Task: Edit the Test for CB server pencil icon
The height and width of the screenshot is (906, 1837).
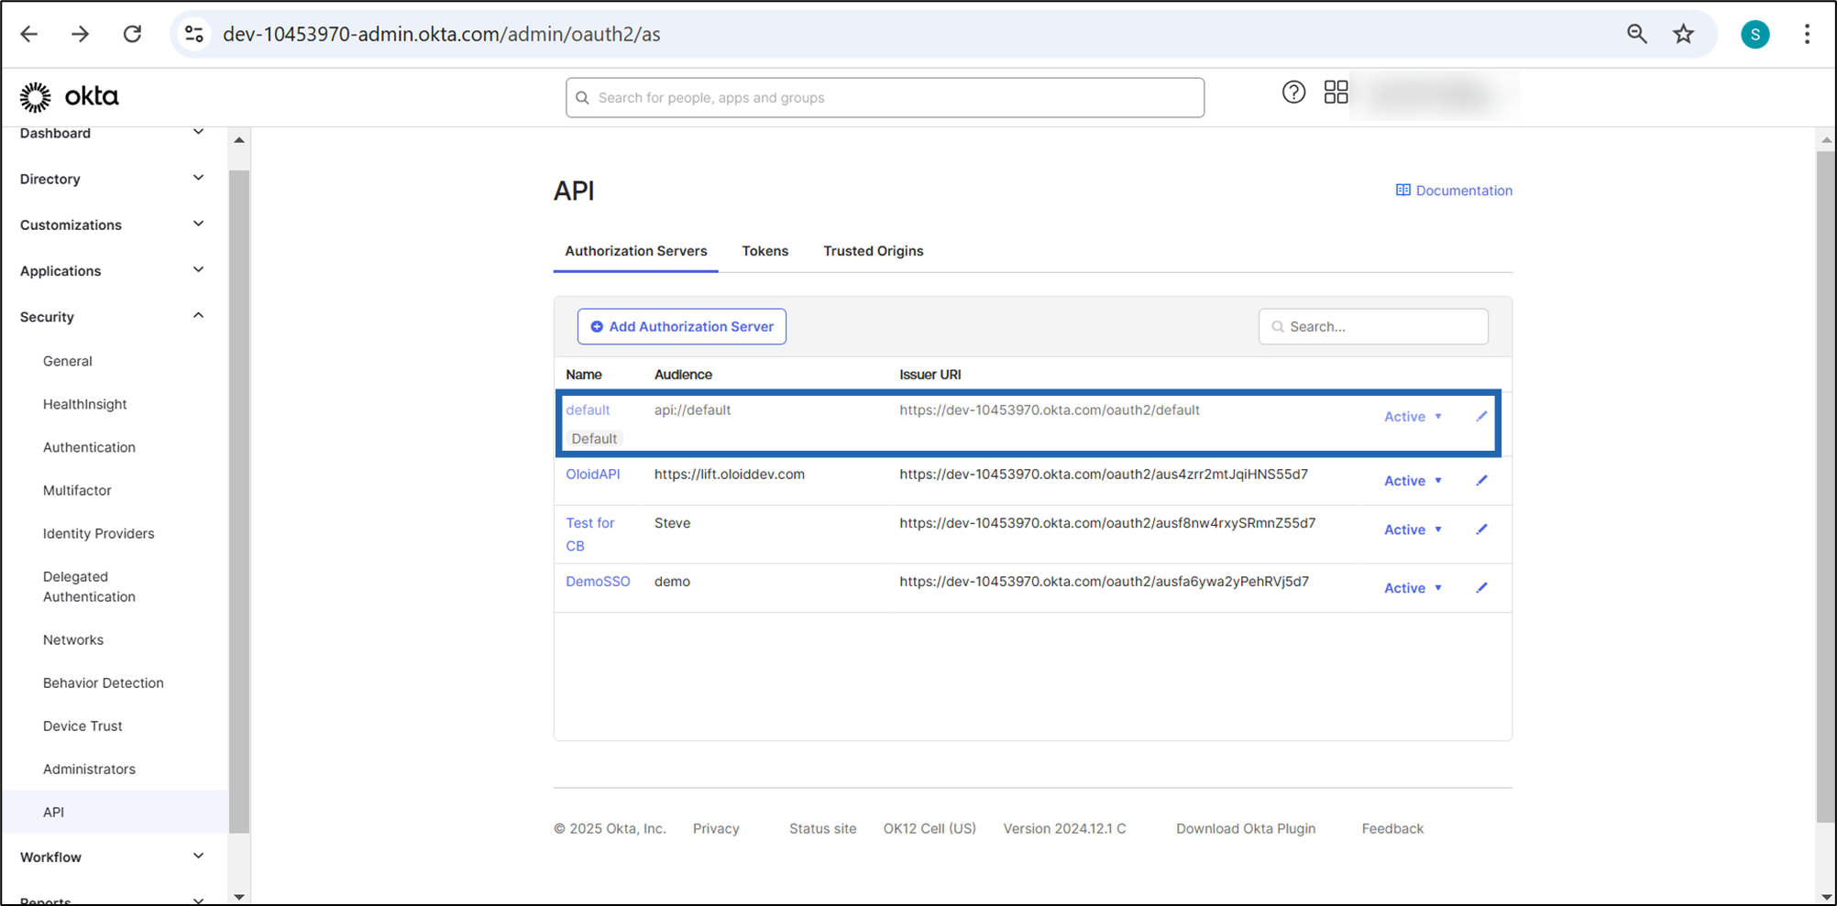Action: [1481, 529]
